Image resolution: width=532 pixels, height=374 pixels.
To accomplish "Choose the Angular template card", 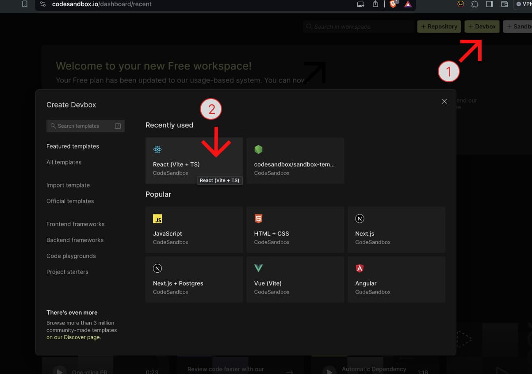I will click(397, 279).
